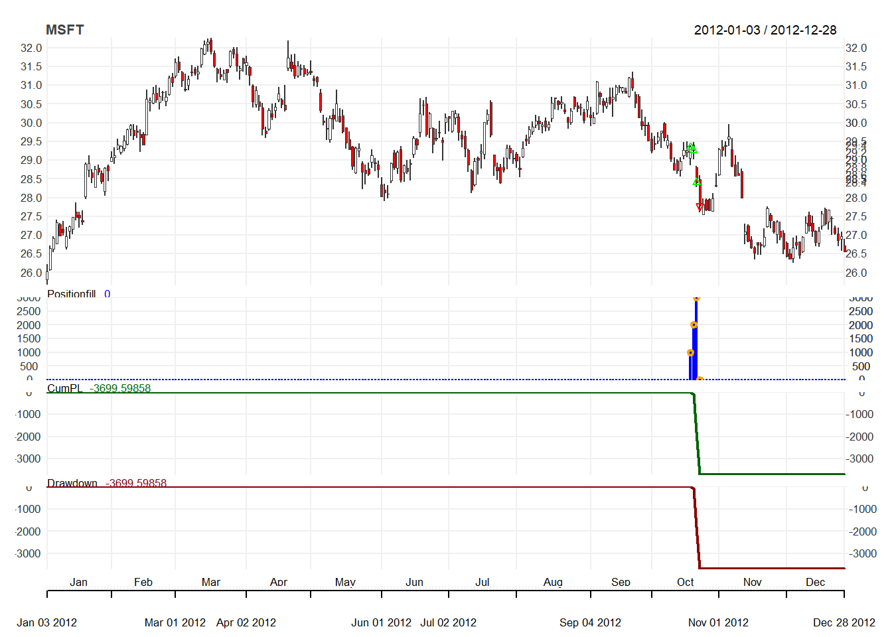Click the CumPL panel label

click(65, 388)
